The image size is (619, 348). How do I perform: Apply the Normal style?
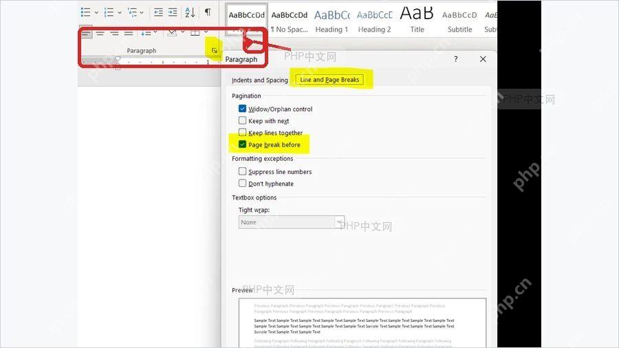click(x=247, y=20)
